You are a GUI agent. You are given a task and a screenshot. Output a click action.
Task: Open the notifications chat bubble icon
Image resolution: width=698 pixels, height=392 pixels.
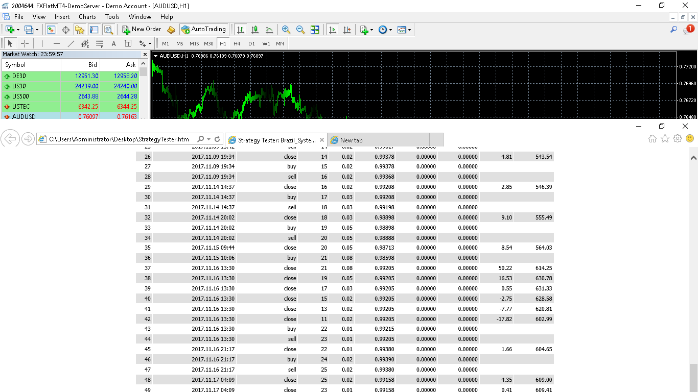pyautogui.click(x=688, y=30)
